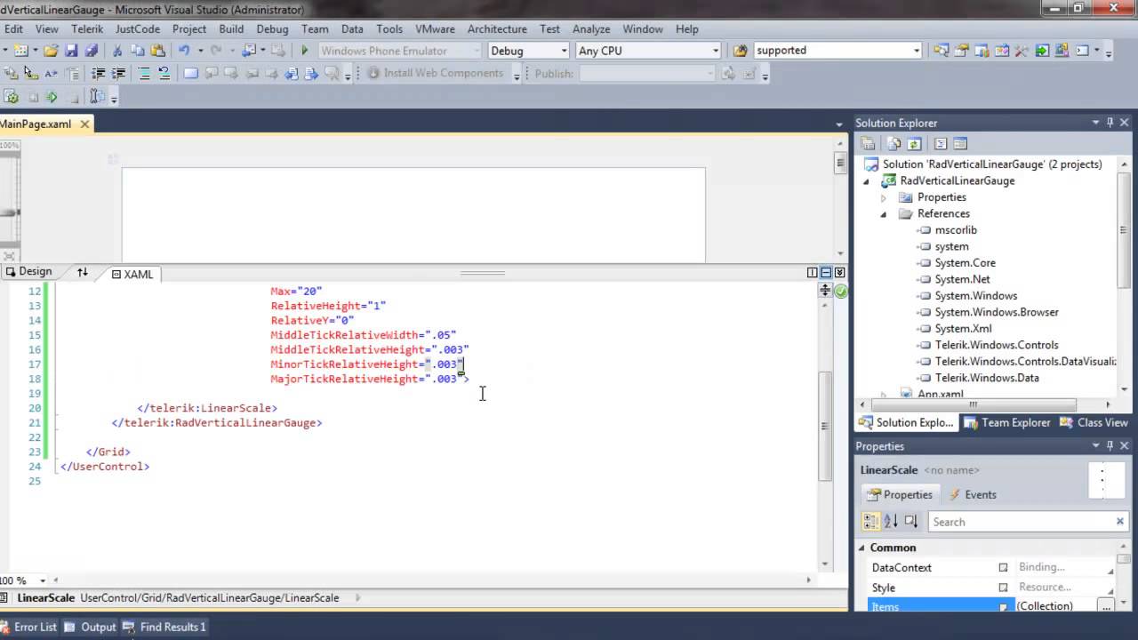Open the Build menu
The height and width of the screenshot is (640, 1138).
click(231, 28)
